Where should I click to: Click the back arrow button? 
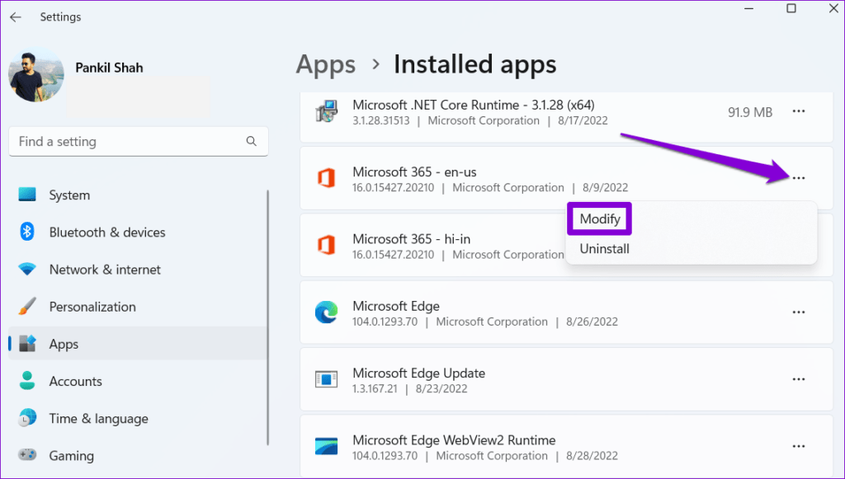[x=16, y=16]
